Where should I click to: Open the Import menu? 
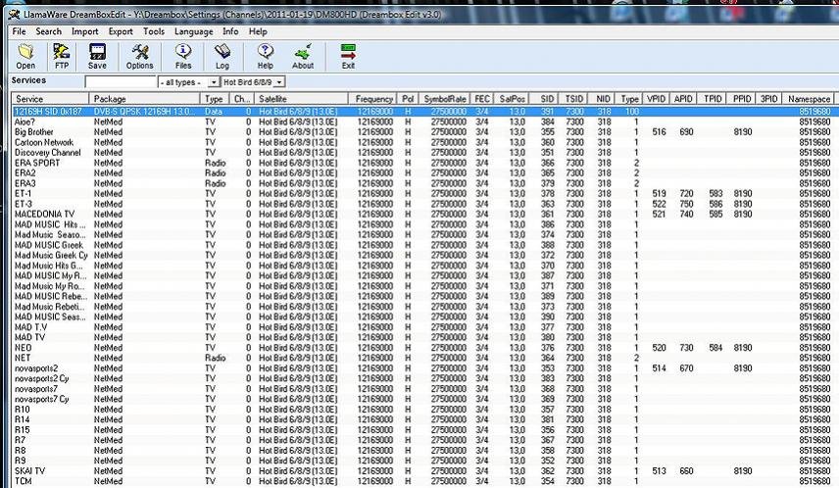pyautogui.click(x=84, y=31)
